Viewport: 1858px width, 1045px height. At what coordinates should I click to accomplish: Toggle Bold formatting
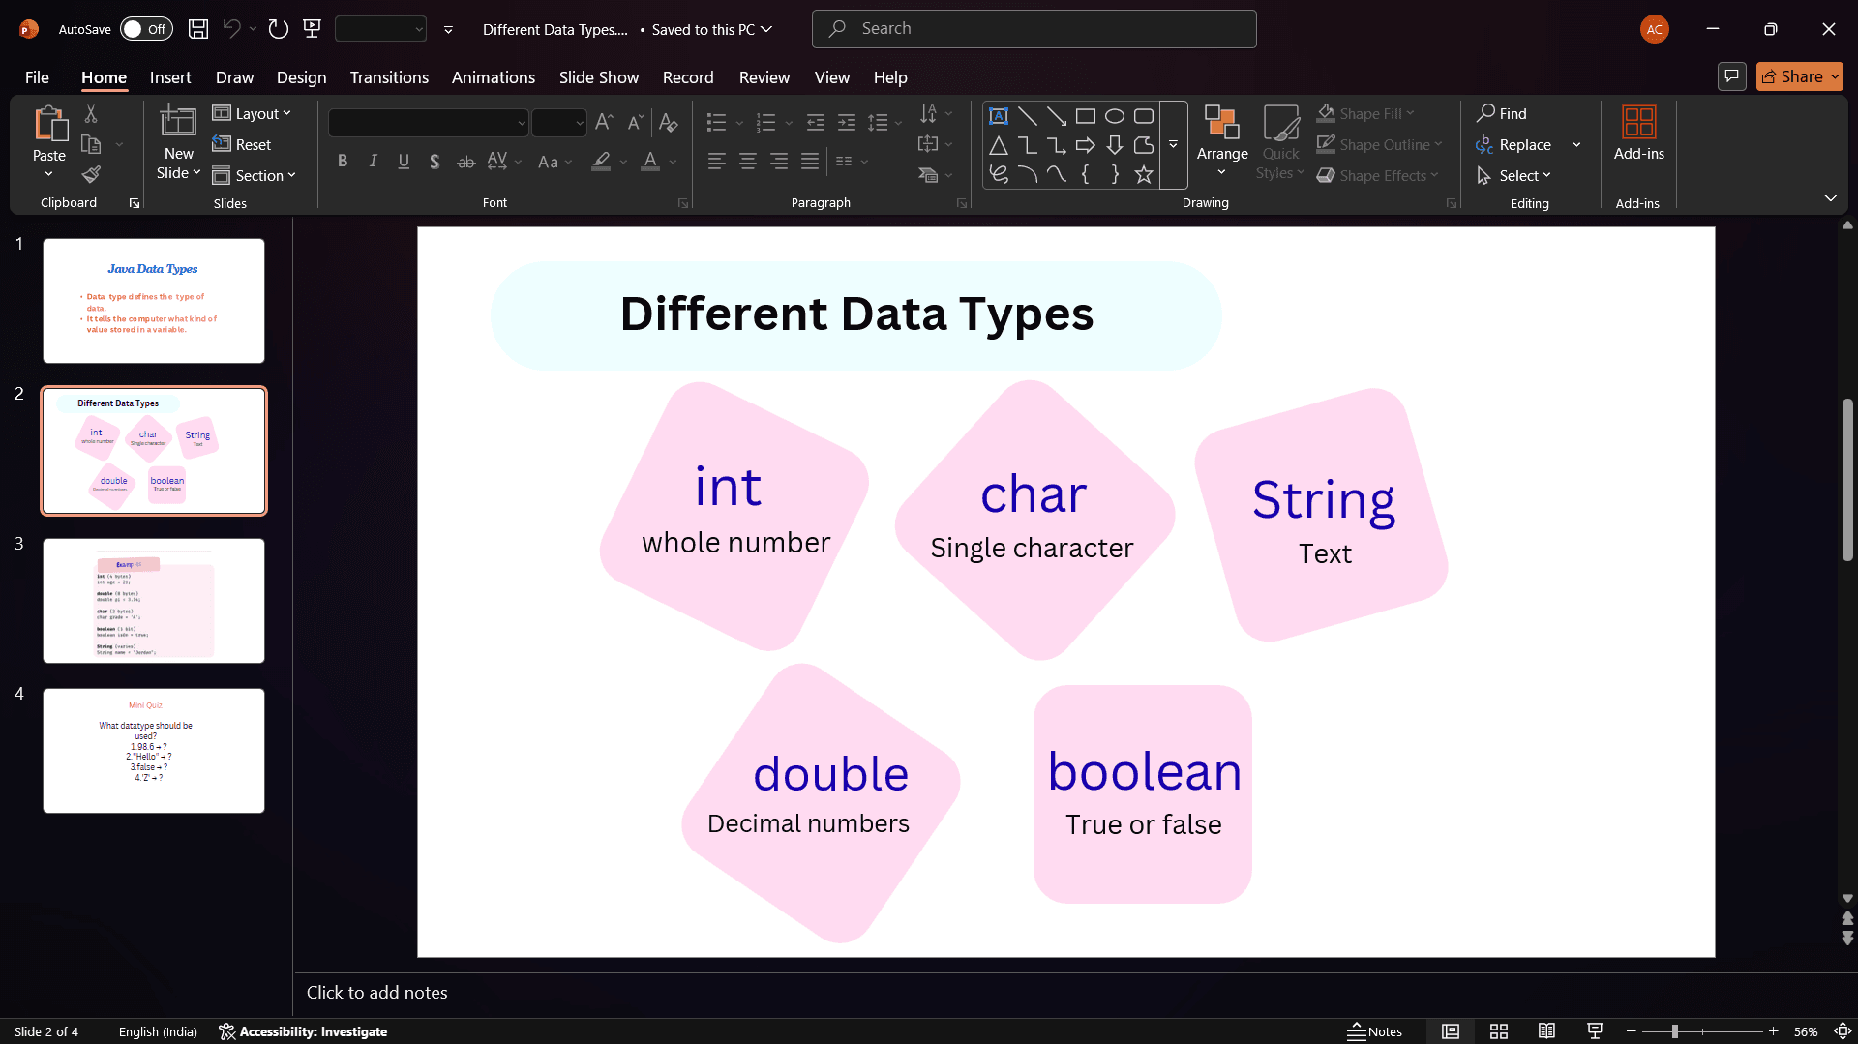coord(342,162)
